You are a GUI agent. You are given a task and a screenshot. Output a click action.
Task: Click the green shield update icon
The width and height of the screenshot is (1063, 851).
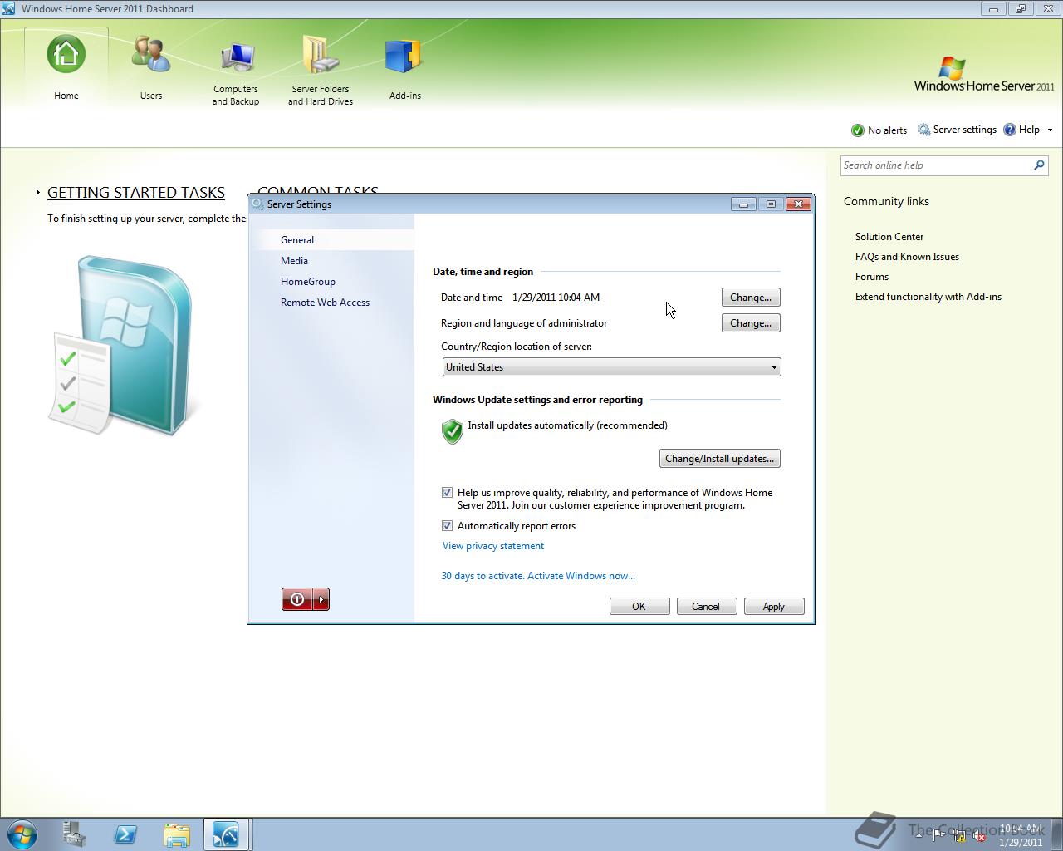[x=452, y=431]
